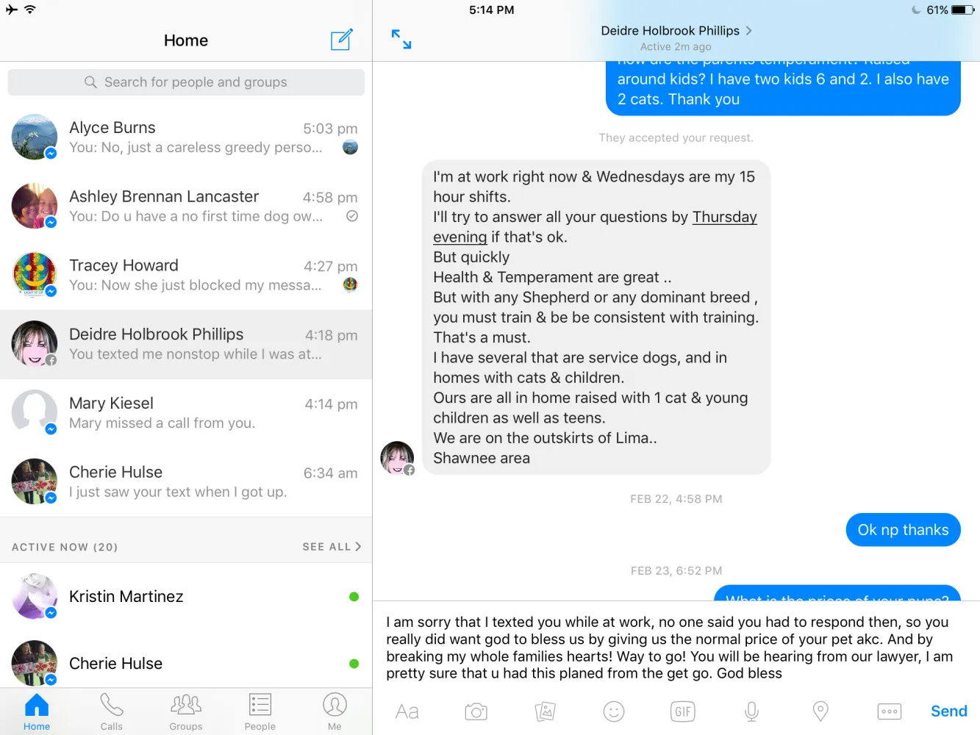Follow the Thursday evening underlined link

point(595,227)
